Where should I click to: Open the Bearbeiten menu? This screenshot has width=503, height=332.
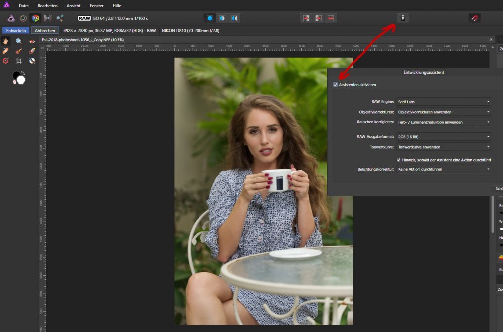tap(48, 5)
